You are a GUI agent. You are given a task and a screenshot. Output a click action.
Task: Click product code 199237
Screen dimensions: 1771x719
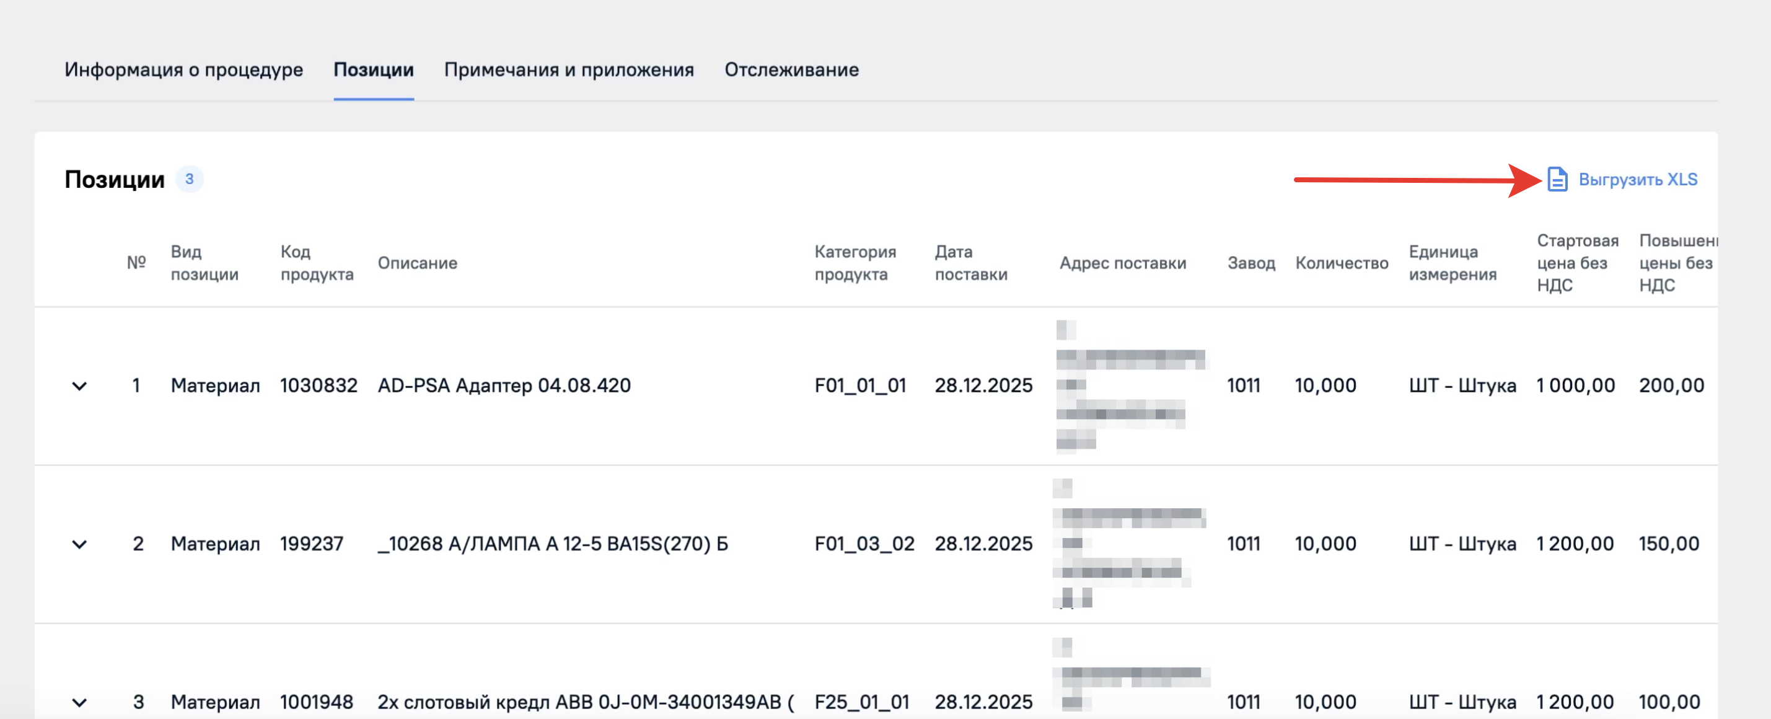pyautogui.click(x=310, y=544)
